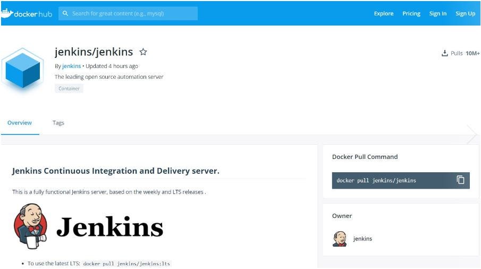
Task: Click the pulls download icon
Action: (x=444, y=53)
